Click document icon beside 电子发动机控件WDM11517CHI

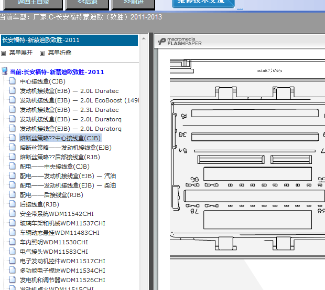[x=13, y=261]
